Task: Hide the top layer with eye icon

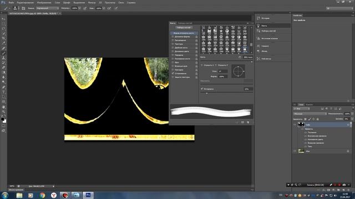Action: [295, 124]
